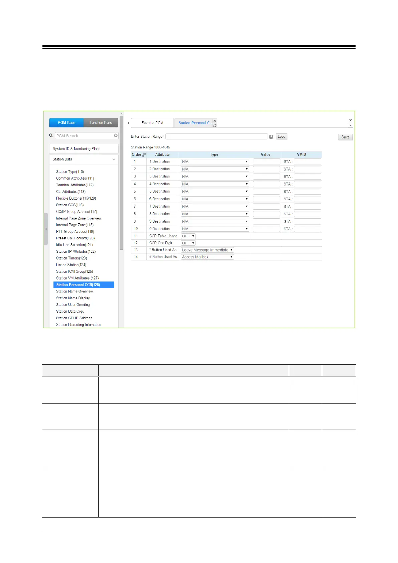This screenshot has height=563, width=398.
Task: Open Common Attributes(111)
Action: tap(75, 178)
